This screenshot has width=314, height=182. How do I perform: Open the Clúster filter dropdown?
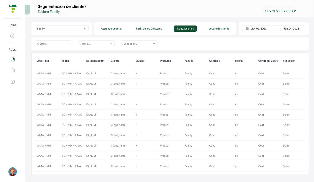tap(53, 44)
